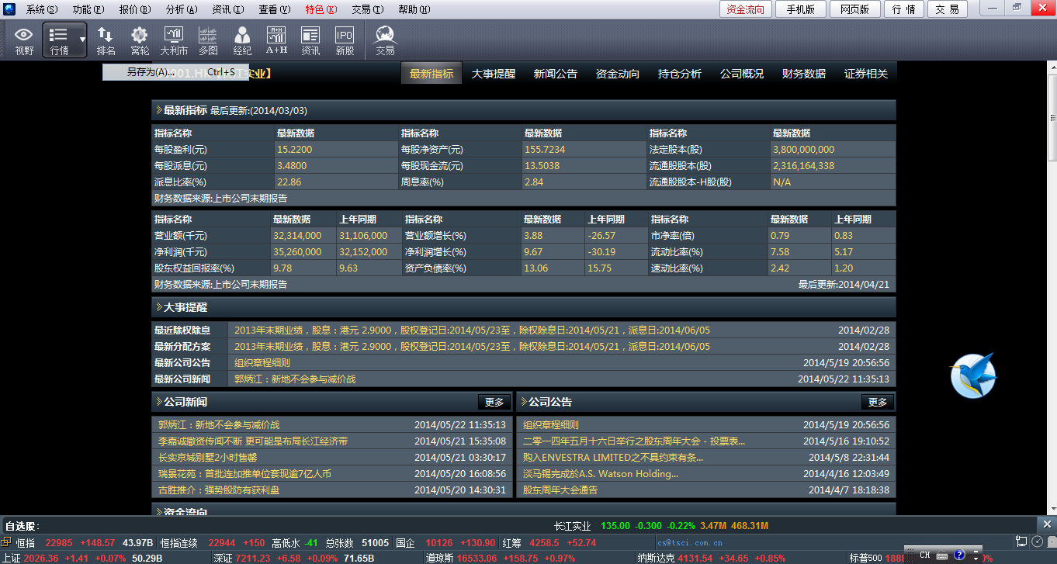Screen dimensions: 1057x564
Task: Open the 排名 ranking tool
Action: coord(106,40)
